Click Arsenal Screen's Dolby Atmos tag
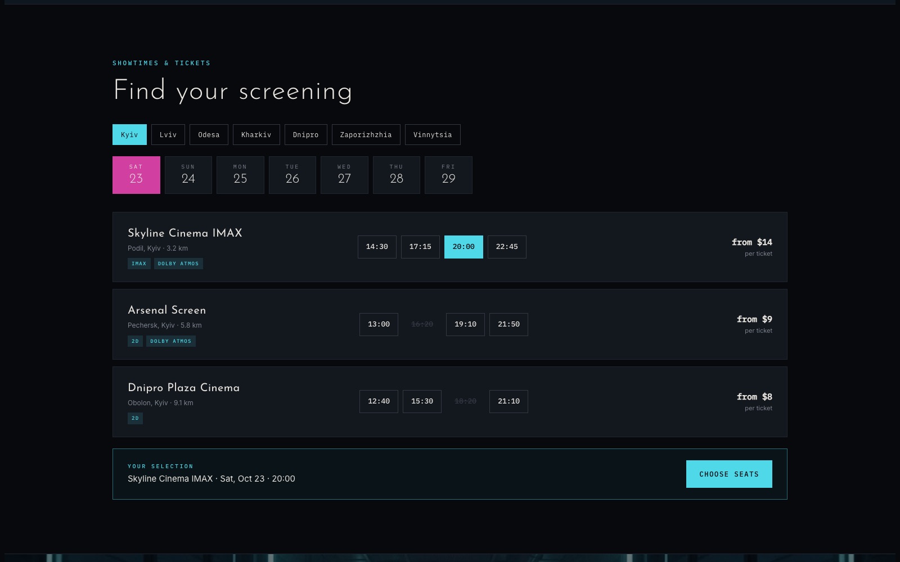 [171, 341]
